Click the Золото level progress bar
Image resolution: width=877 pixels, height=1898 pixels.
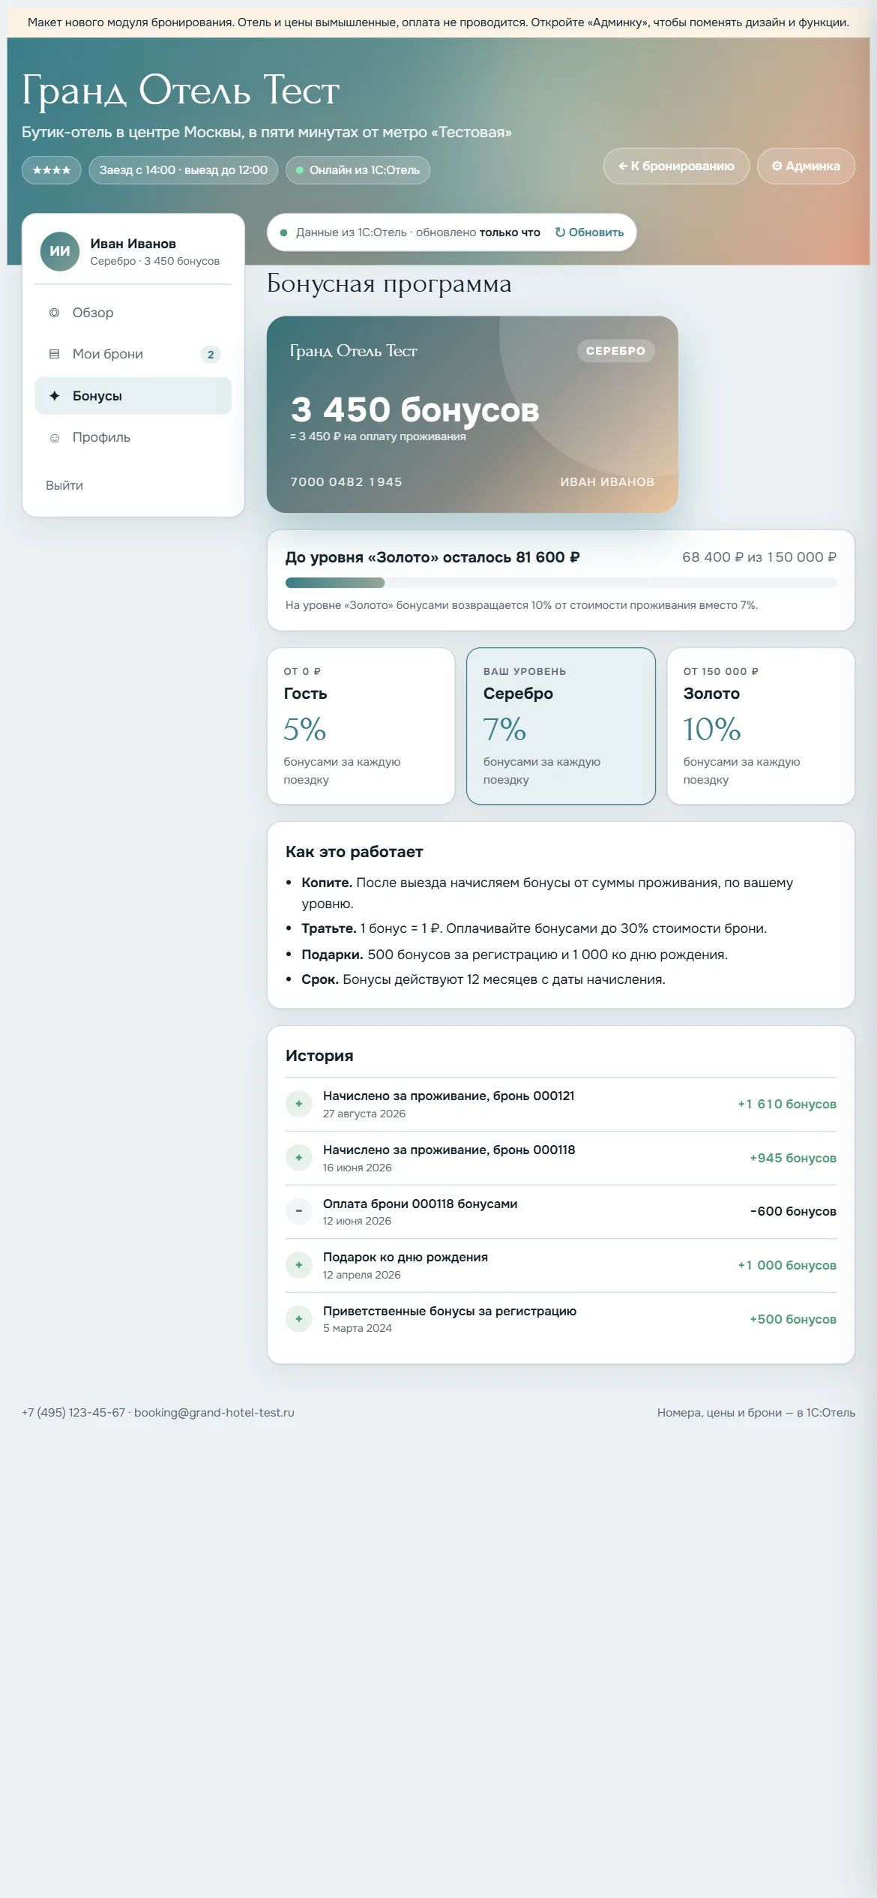coord(561,583)
